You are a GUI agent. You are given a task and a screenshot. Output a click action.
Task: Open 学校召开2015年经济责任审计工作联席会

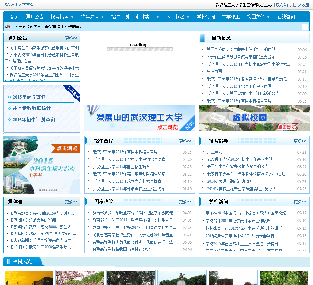pos(240,221)
